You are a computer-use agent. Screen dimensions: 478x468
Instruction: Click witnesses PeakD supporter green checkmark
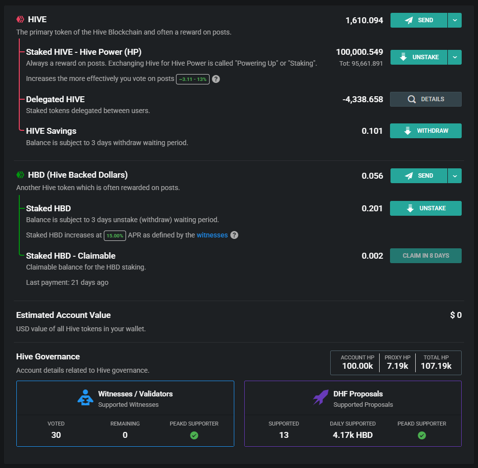point(194,435)
